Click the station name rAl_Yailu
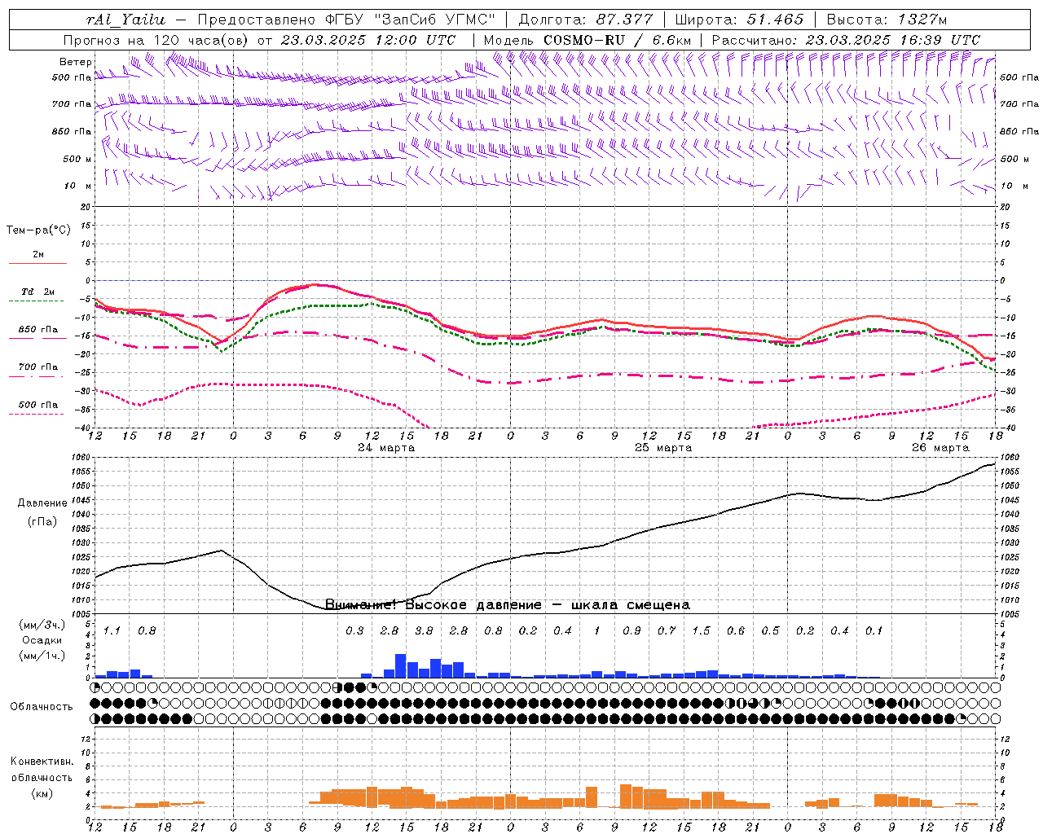Viewport: 1043px width, 834px height. [x=125, y=20]
